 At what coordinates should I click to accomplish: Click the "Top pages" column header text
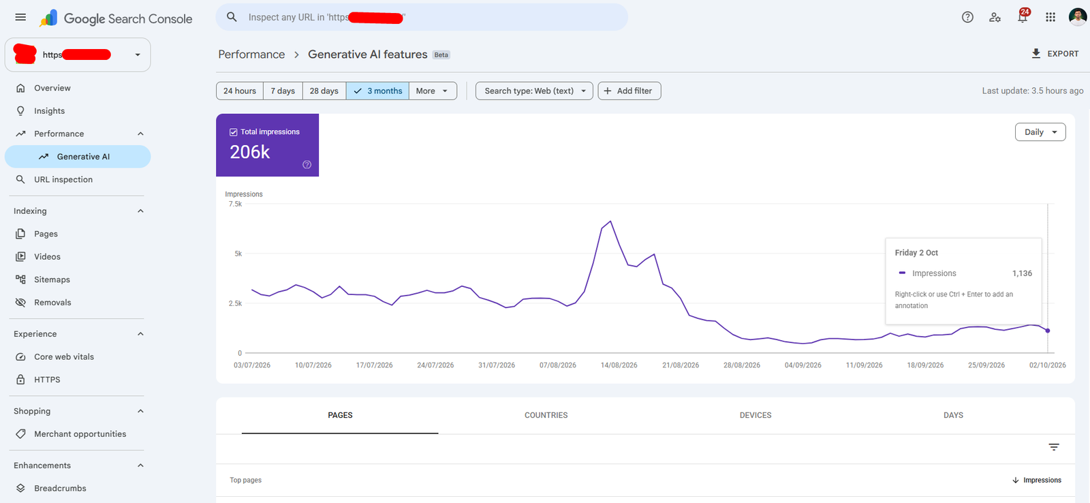(245, 481)
